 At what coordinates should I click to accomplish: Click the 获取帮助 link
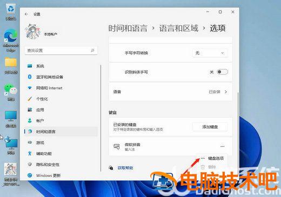pos(125,168)
